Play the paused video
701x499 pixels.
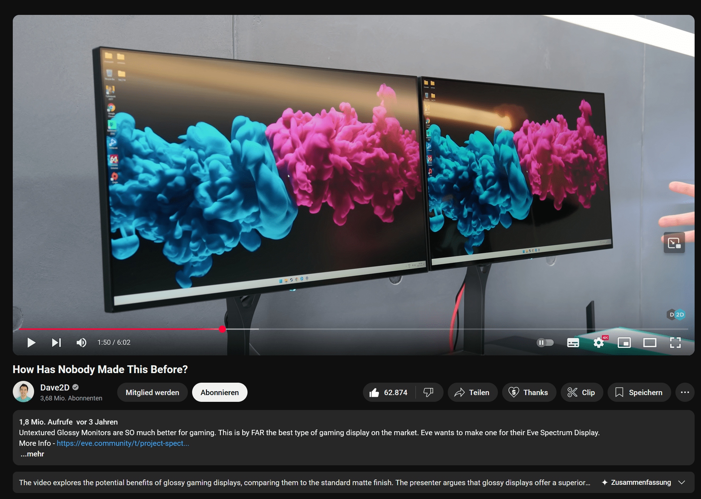coord(31,342)
